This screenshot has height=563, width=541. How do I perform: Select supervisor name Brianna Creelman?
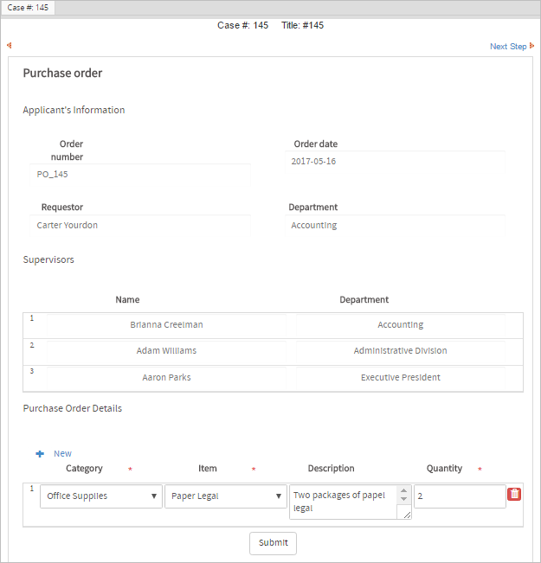click(x=166, y=325)
